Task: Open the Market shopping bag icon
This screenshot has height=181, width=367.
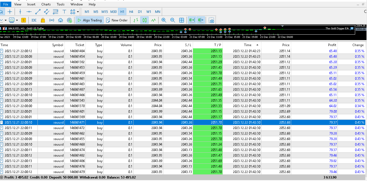Action: click(x=43, y=20)
